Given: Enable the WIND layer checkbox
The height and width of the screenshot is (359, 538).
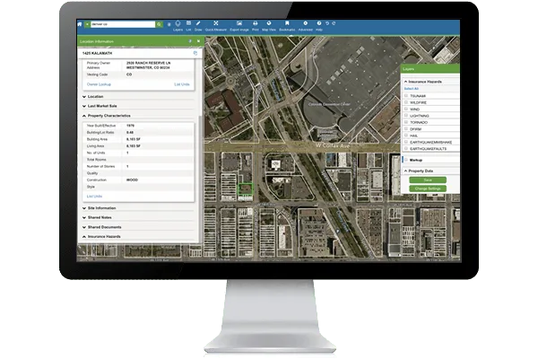Looking at the screenshot, I should tap(406, 109).
